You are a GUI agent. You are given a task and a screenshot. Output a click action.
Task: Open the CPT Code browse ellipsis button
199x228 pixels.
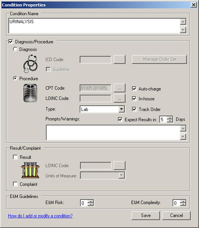[119, 88]
